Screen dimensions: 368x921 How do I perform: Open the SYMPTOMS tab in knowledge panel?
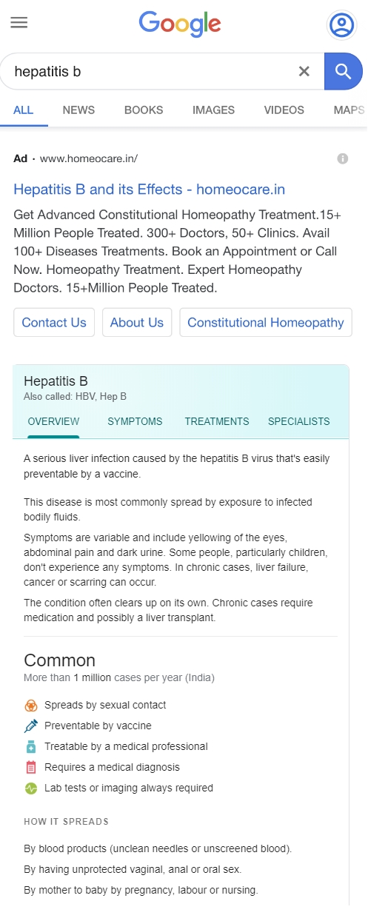[135, 421]
